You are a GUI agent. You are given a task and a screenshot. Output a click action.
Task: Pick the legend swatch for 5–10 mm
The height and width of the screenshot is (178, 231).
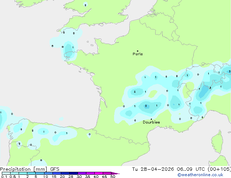pos(40,173)
